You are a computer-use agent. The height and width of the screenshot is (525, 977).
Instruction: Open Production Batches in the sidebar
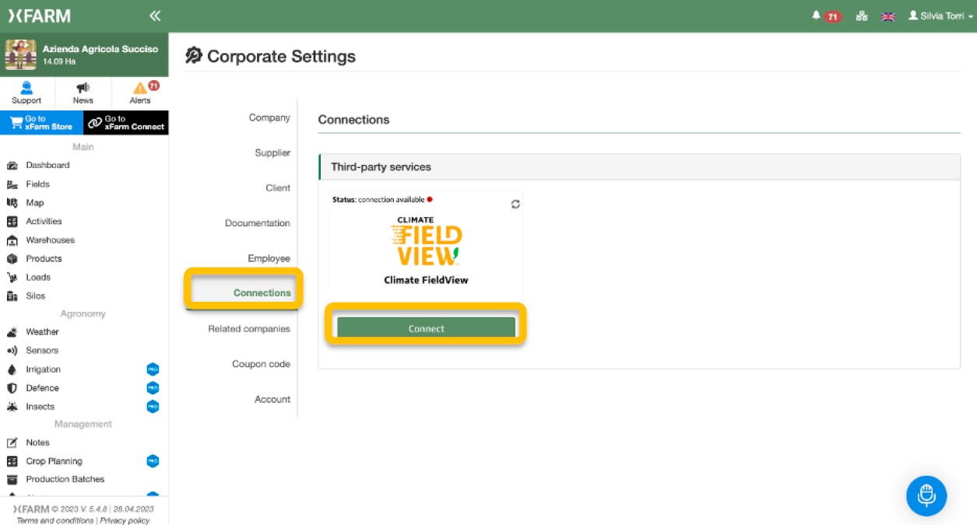pos(65,480)
